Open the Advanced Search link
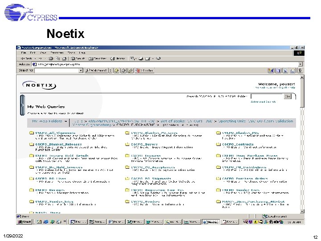This screenshot has height=241, width=321. (x=263, y=102)
